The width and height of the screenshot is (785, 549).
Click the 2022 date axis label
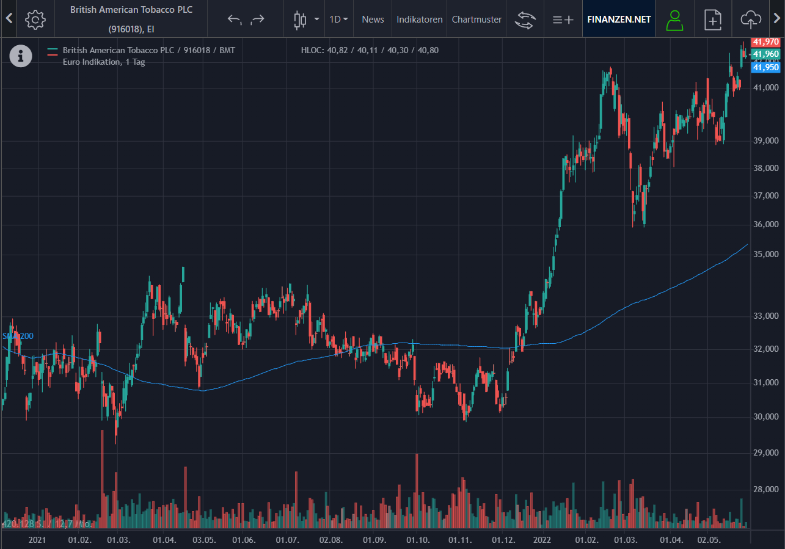542,540
